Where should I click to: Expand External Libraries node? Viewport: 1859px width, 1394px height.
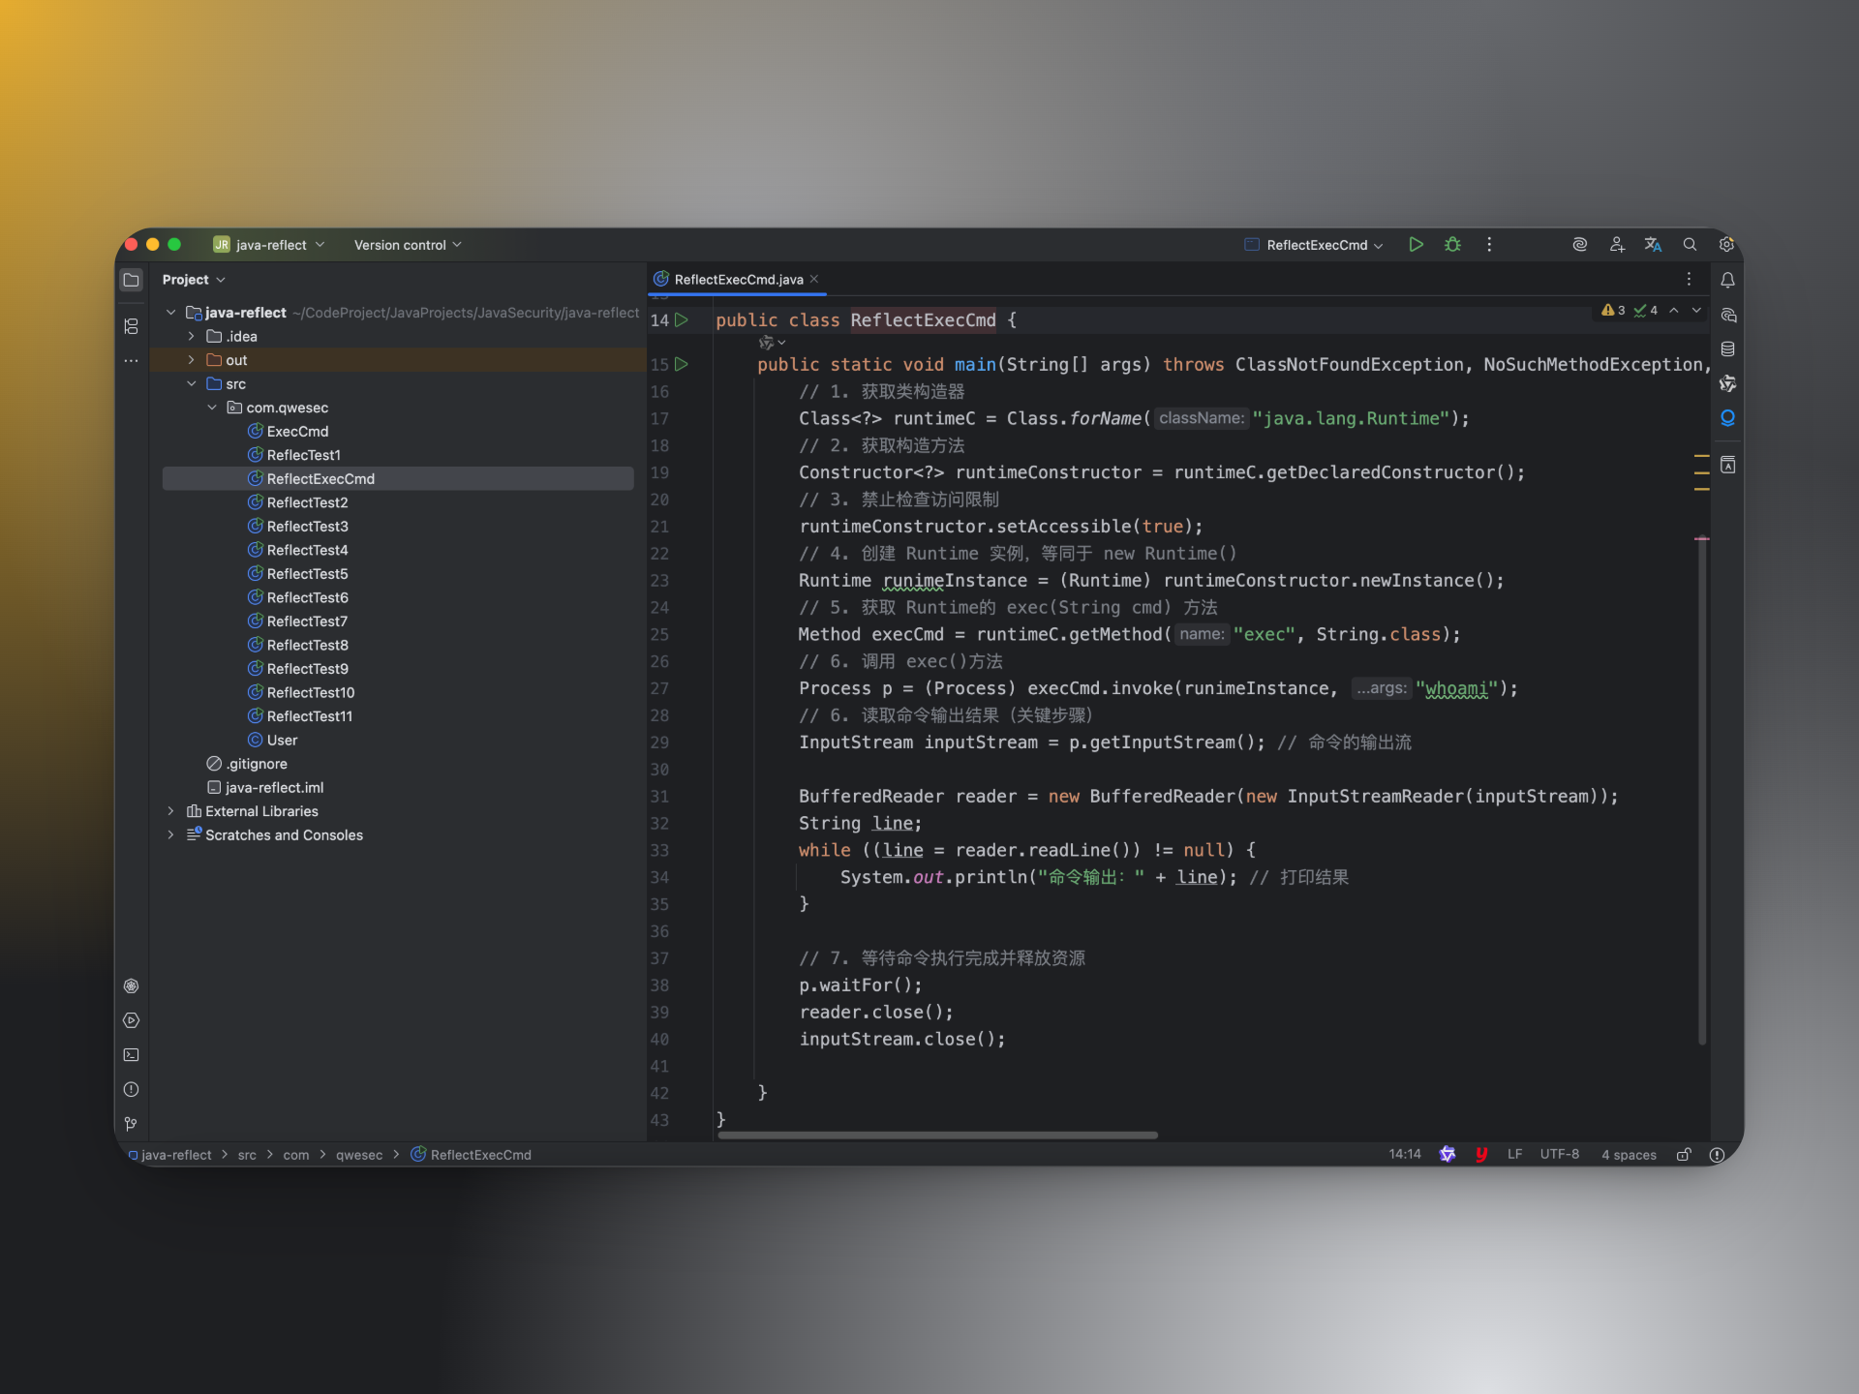[170, 811]
